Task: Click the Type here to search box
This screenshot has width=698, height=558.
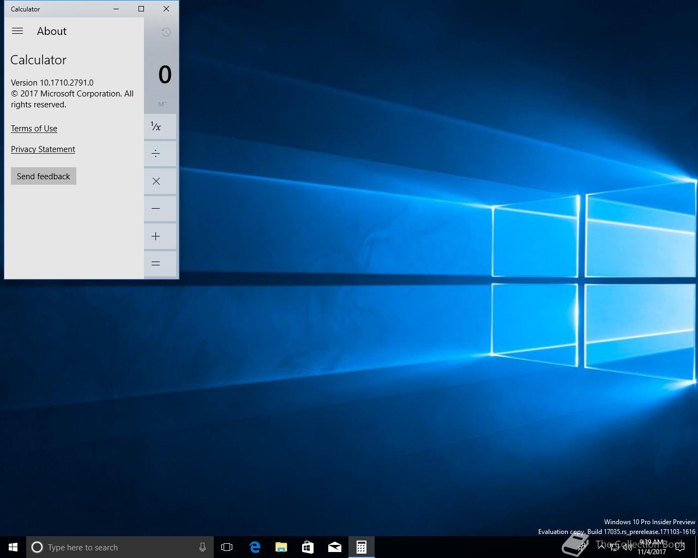Action: point(120,547)
